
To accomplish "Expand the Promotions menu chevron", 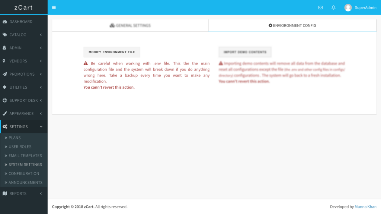I will pos(41,74).
